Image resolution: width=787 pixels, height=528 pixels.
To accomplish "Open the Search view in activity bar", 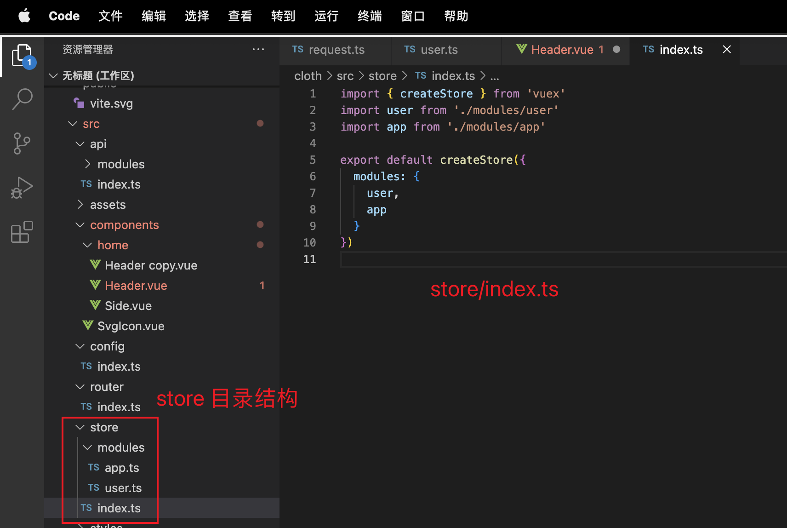I will (x=22, y=99).
